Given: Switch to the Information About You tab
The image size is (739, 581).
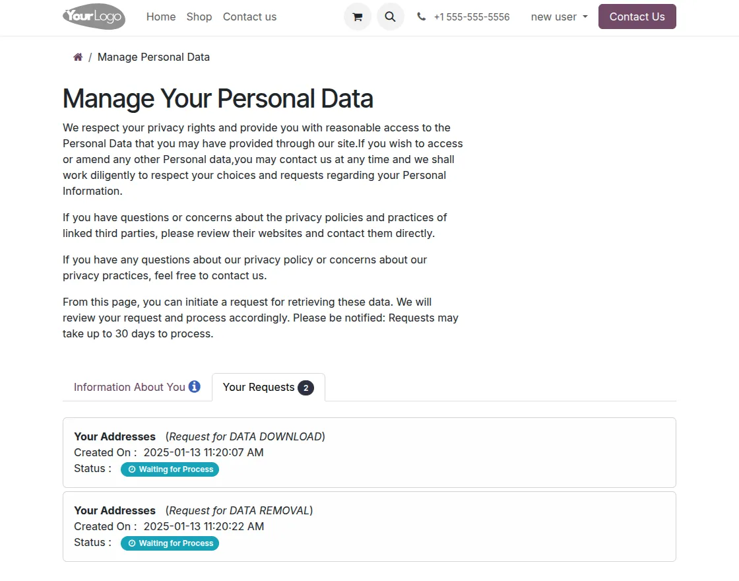Looking at the screenshot, I should coord(129,388).
